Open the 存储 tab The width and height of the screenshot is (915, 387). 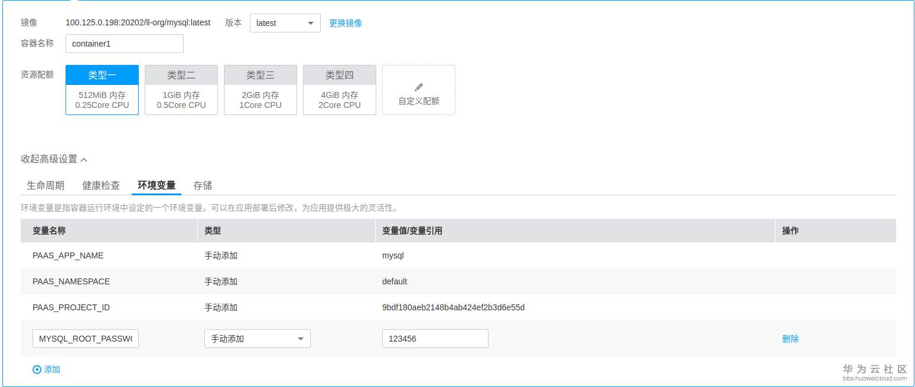click(x=202, y=185)
